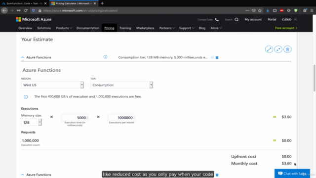This screenshot has width=316, height=178.
Task: Bookmark this page with the star
Action: [260, 10]
